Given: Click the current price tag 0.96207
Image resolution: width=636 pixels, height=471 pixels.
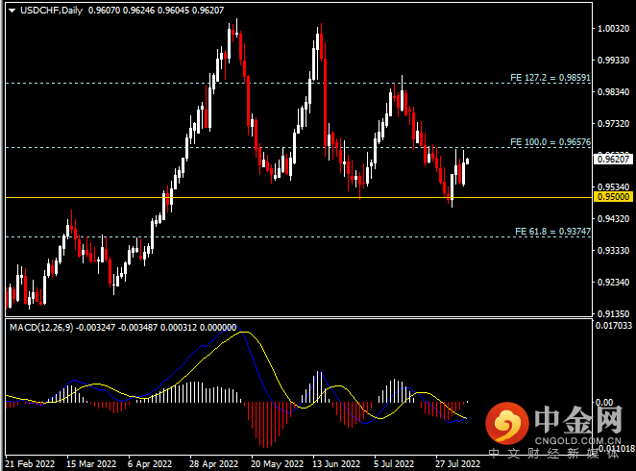Looking at the screenshot, I should pyautogui.click(x=614, y=159).
